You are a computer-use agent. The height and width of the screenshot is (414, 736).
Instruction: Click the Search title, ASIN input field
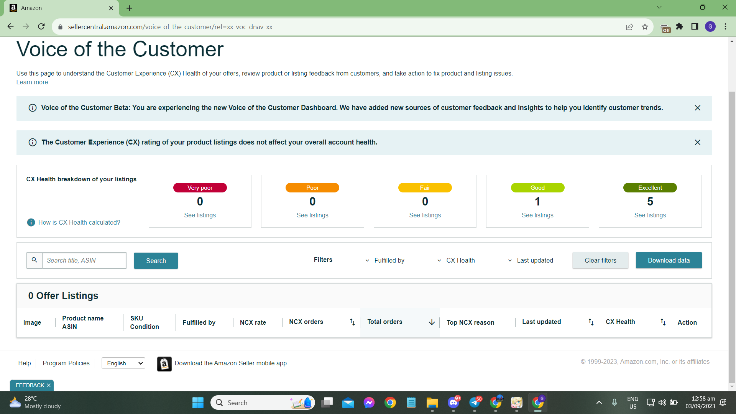[84, 260]
